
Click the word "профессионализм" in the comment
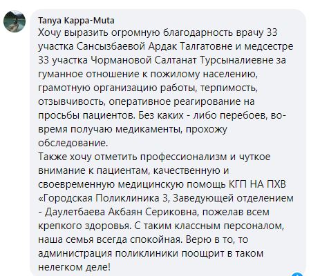pyautogui.click(x=184, y=157)
